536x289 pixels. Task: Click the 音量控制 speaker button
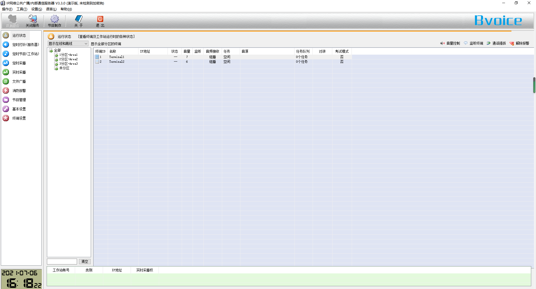(450, 43)
